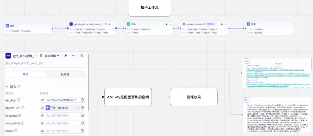
Task: Run the get_douyin node from panel header
Action: point(66,56)
